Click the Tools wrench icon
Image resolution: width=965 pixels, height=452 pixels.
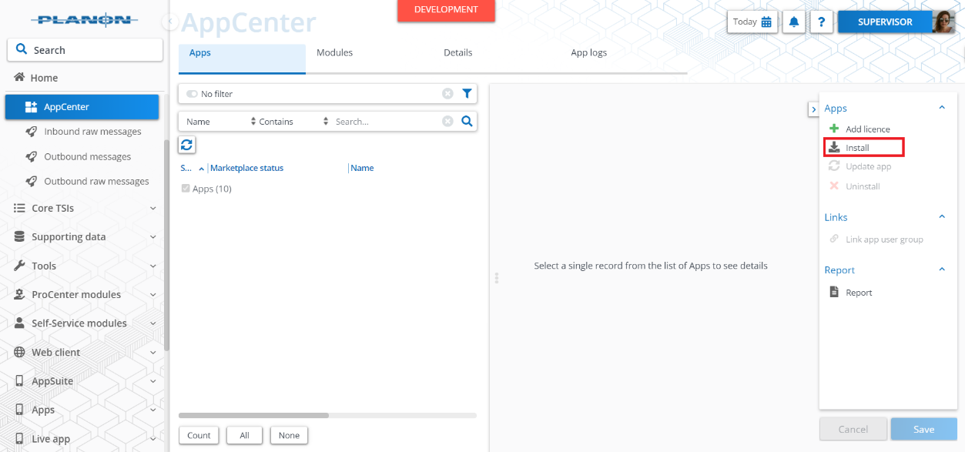20,266
